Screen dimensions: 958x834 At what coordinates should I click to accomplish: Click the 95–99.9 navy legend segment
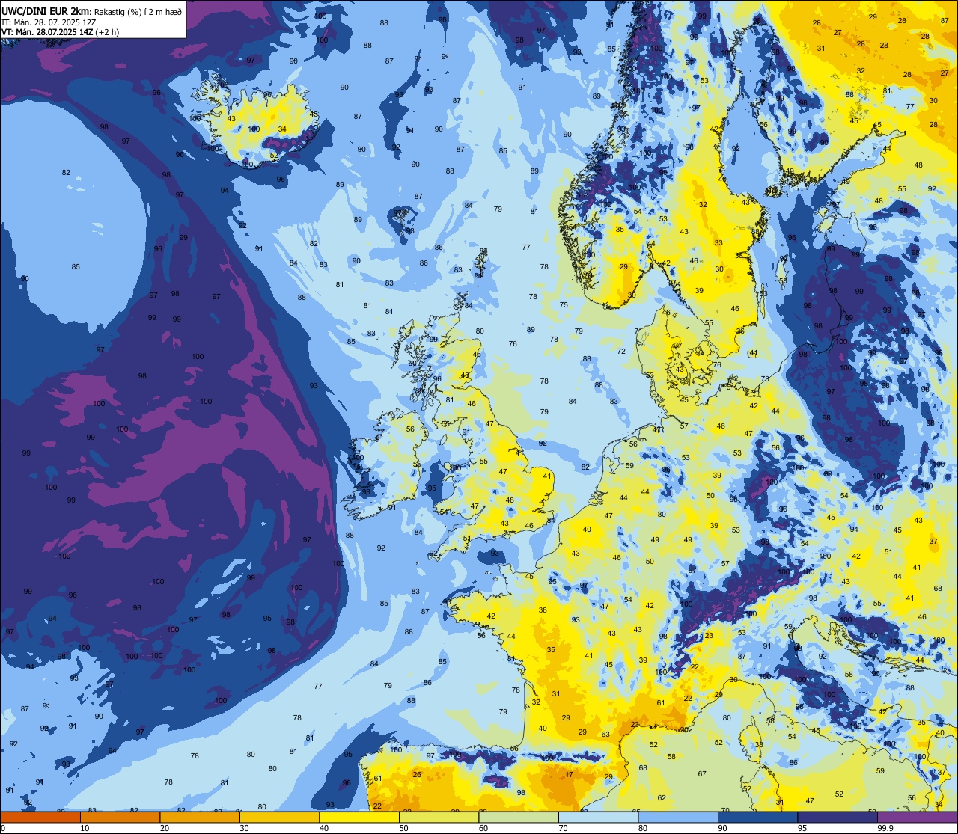[x=838, y=817]
